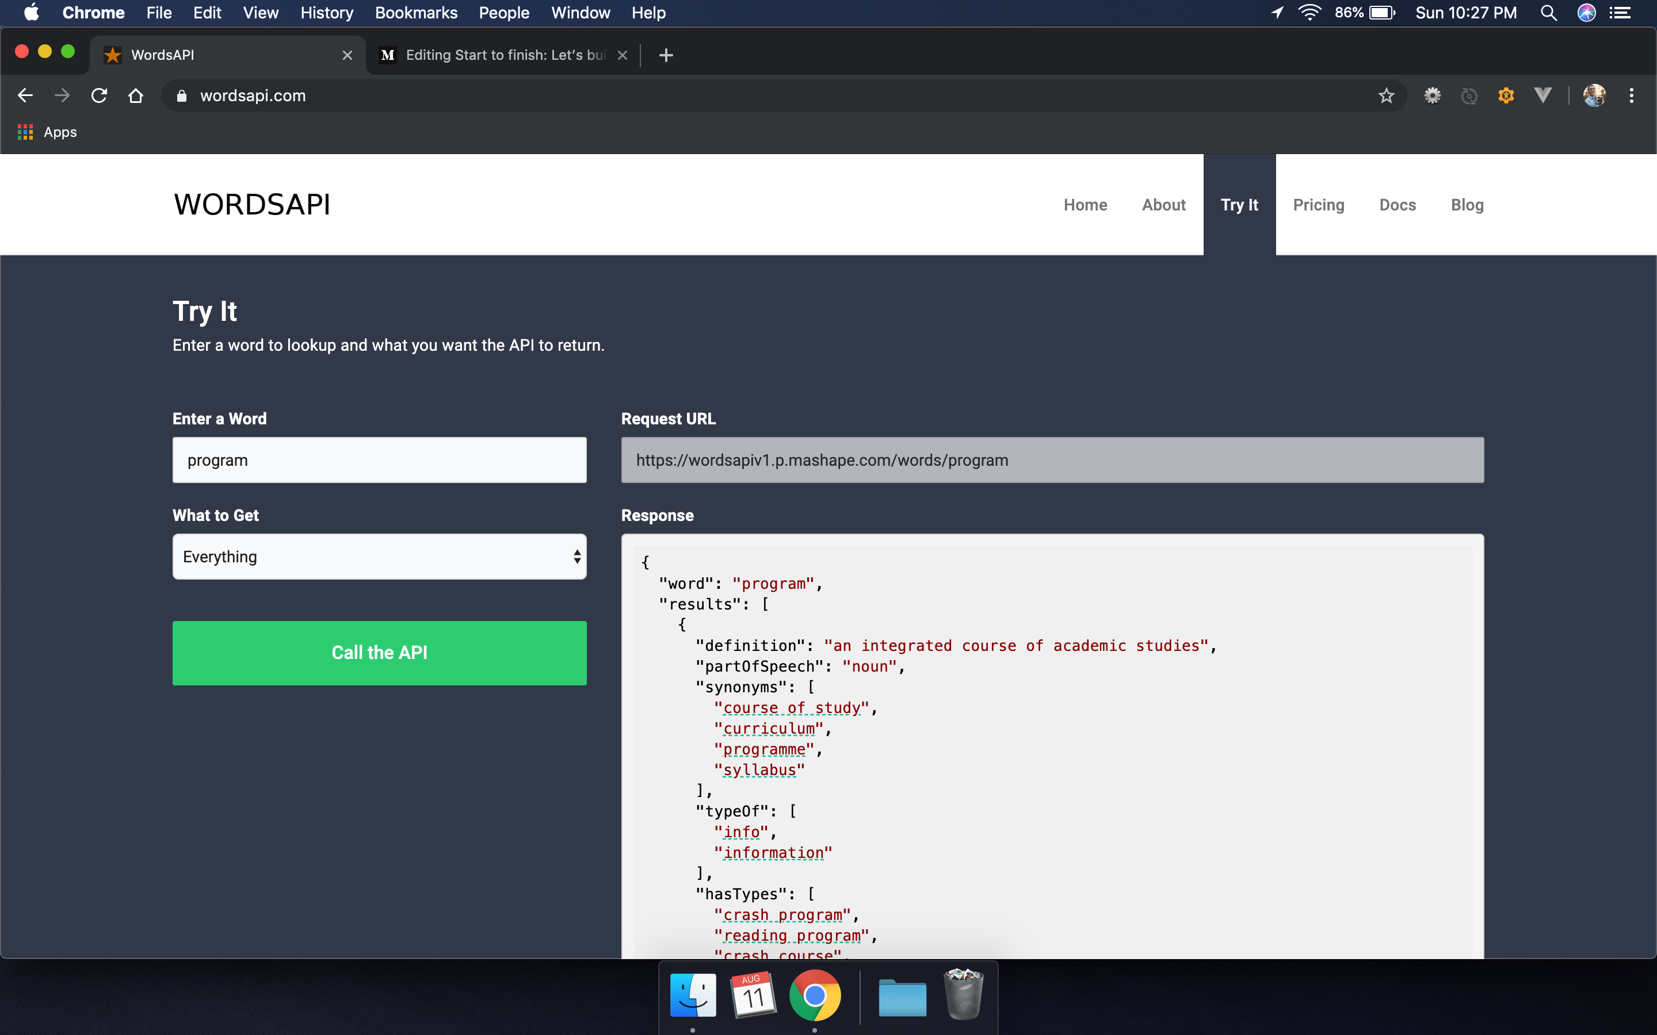Close the Editing Start to finish tab
This screenshot has height=1035, width=1657.
[623, 55]
